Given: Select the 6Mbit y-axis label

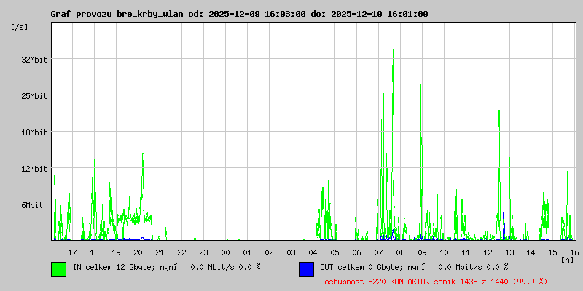Looking at the screenshot, I should 32,205.
